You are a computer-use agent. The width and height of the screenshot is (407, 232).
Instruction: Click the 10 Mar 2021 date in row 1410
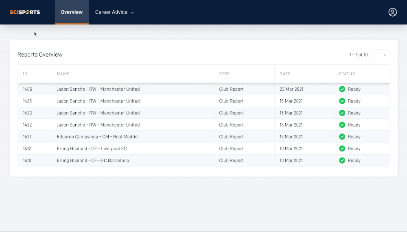(291, 161)
